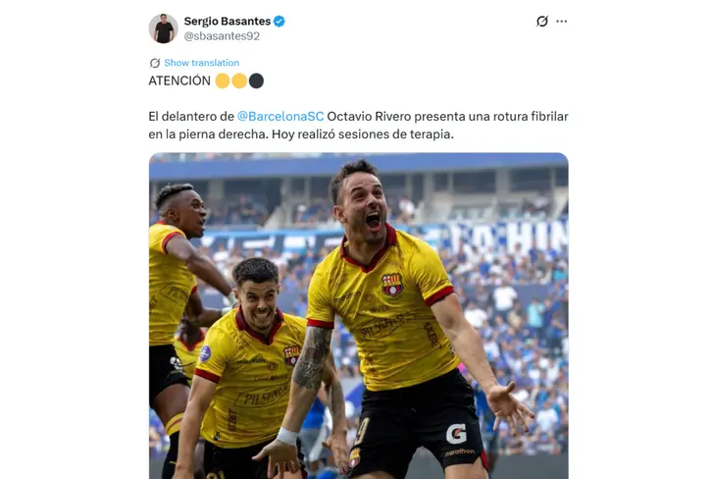Image resolution: width=714 pixels, height=479 pixels.
Task: Click the tweet text mentioning Octavio Rivero
Action: pyautogui.click(x=358, y=126)
